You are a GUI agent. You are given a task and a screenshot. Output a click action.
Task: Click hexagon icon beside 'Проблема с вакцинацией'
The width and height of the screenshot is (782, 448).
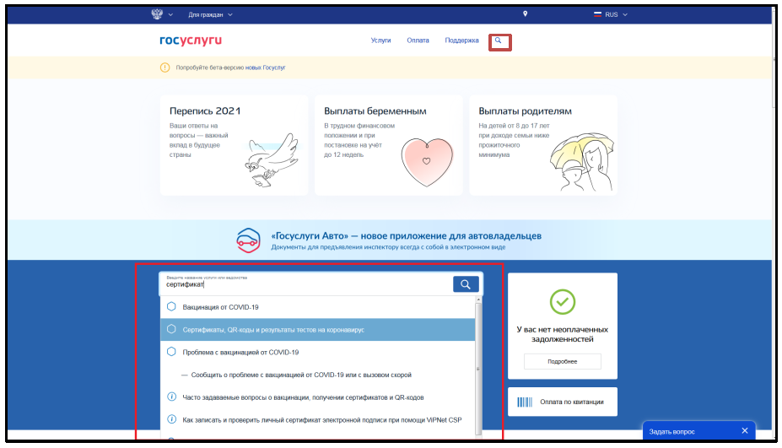pyautogui.click(x=171, y=352)
